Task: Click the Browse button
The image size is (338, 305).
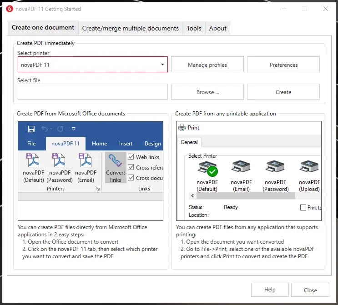Action: tap(207, 92)
